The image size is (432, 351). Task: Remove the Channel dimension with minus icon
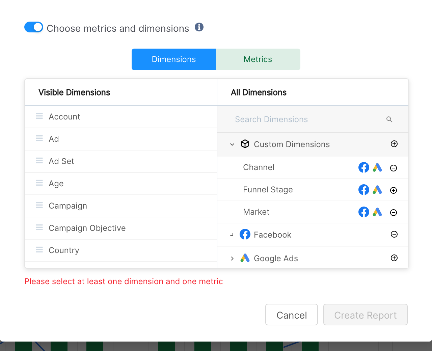[394, 168]
